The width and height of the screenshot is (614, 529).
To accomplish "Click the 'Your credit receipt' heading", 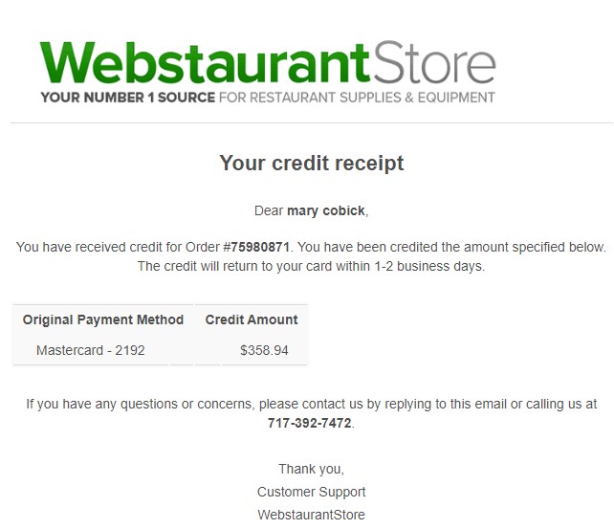I will pos(312,163).
